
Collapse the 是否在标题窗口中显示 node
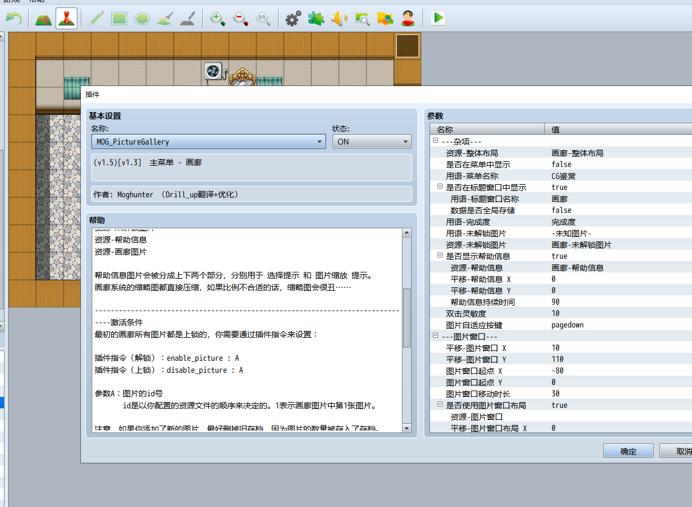(440, 187)
